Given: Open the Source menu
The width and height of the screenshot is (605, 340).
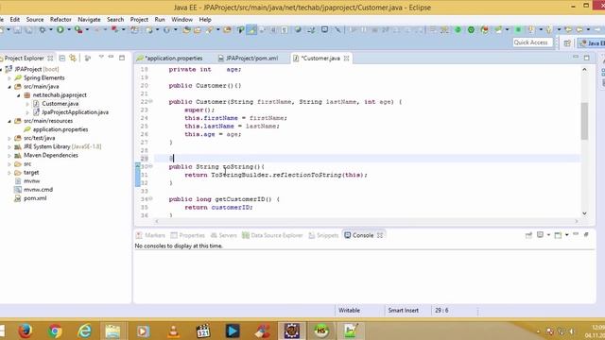Looking at the screenshot, I should click(35, 19).
